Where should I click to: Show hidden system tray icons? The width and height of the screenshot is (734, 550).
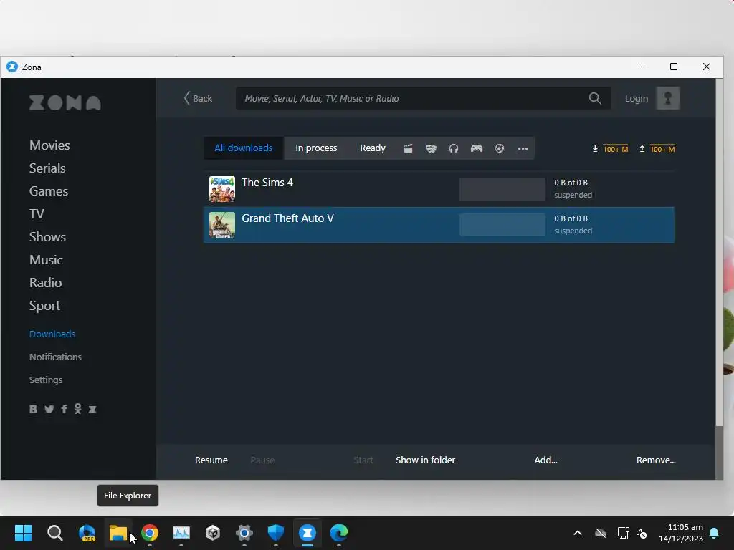click(x=578, y=533)
